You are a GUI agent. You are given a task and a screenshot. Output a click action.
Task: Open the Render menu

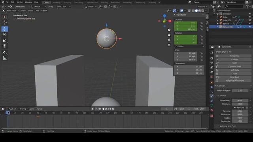coord(20,2)
